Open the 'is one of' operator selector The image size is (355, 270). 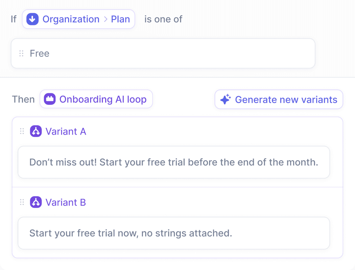[x=163, y=19]
